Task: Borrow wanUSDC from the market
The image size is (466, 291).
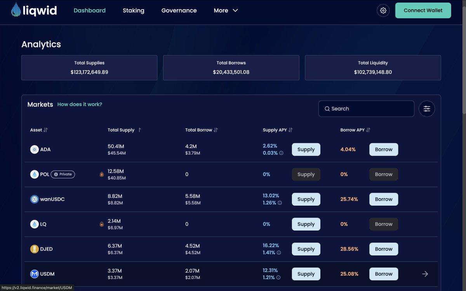Action: point(384,199)
